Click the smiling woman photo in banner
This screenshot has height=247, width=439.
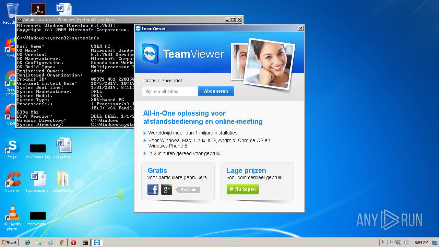[x=269, y=63]
